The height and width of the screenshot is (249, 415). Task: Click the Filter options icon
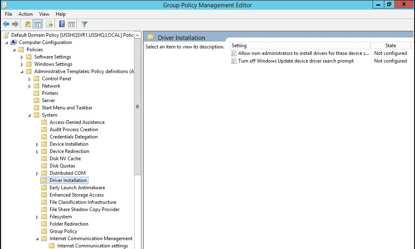click(x=84, y=24)
